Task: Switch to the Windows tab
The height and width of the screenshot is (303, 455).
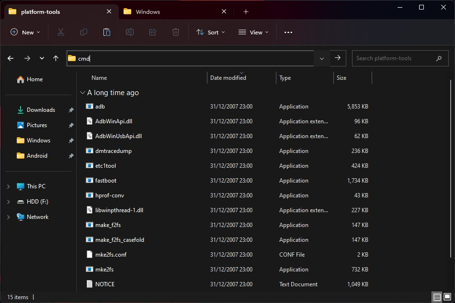Action: coord(148,12)
